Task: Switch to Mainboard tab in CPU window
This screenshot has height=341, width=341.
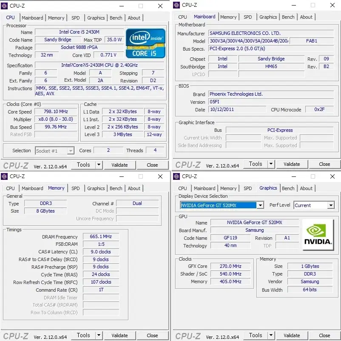Action: 32,18
